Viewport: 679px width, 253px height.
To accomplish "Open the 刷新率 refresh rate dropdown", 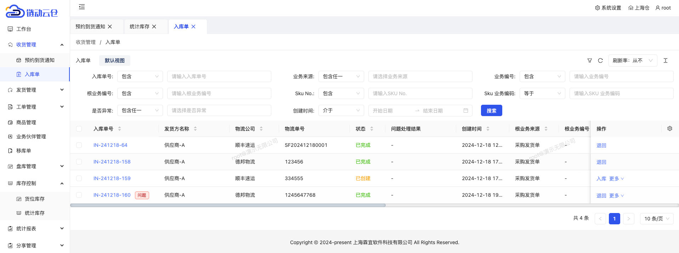I will [633, 61].
